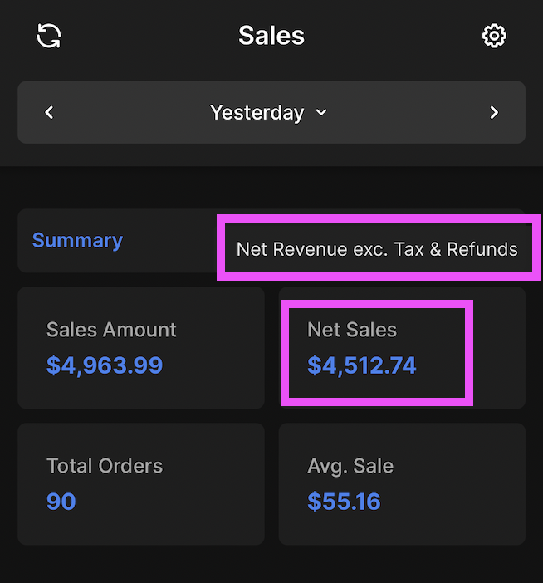Refresh the sales data

click(x=49, y=36)
